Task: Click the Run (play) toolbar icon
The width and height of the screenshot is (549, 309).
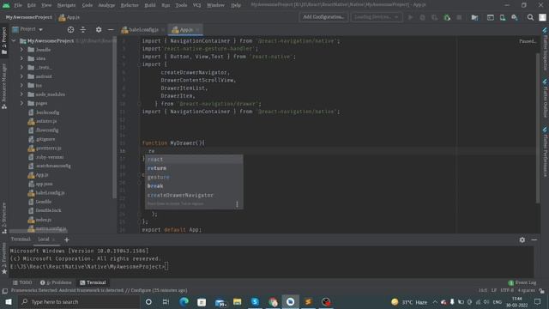Action: coord(410,17)
